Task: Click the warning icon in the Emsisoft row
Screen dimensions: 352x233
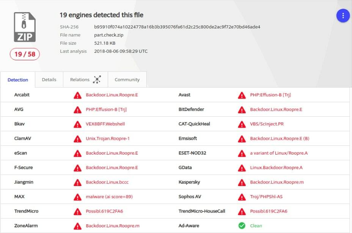Action: (242, 139)
